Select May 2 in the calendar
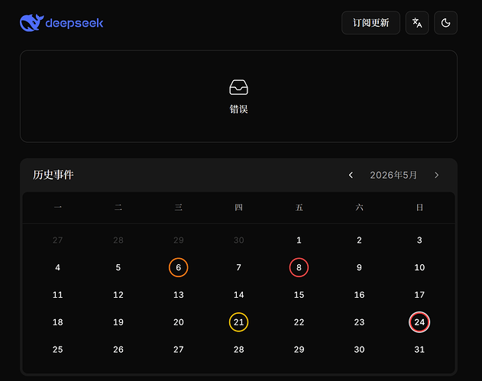 (x=359, y=240)
